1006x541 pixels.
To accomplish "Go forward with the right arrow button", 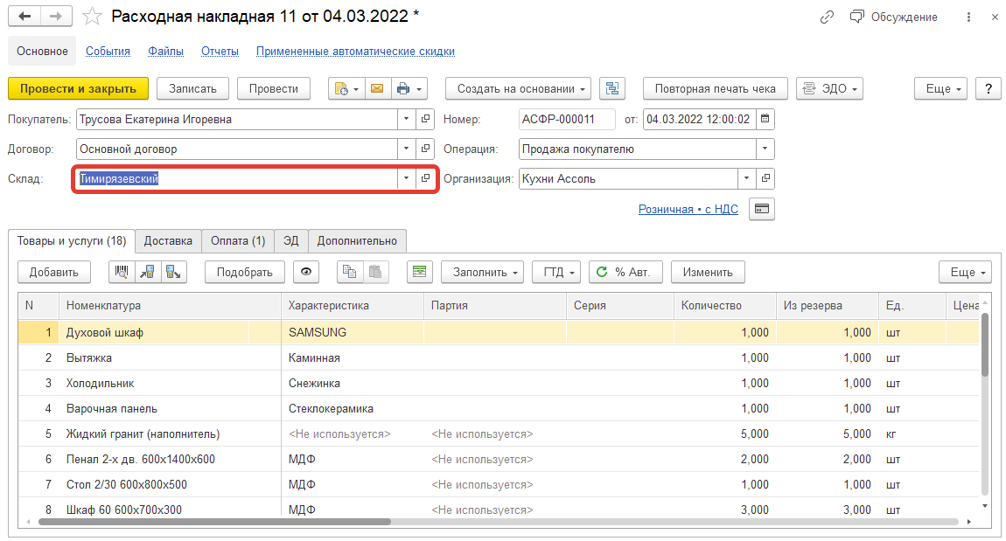I will point(57,16).
